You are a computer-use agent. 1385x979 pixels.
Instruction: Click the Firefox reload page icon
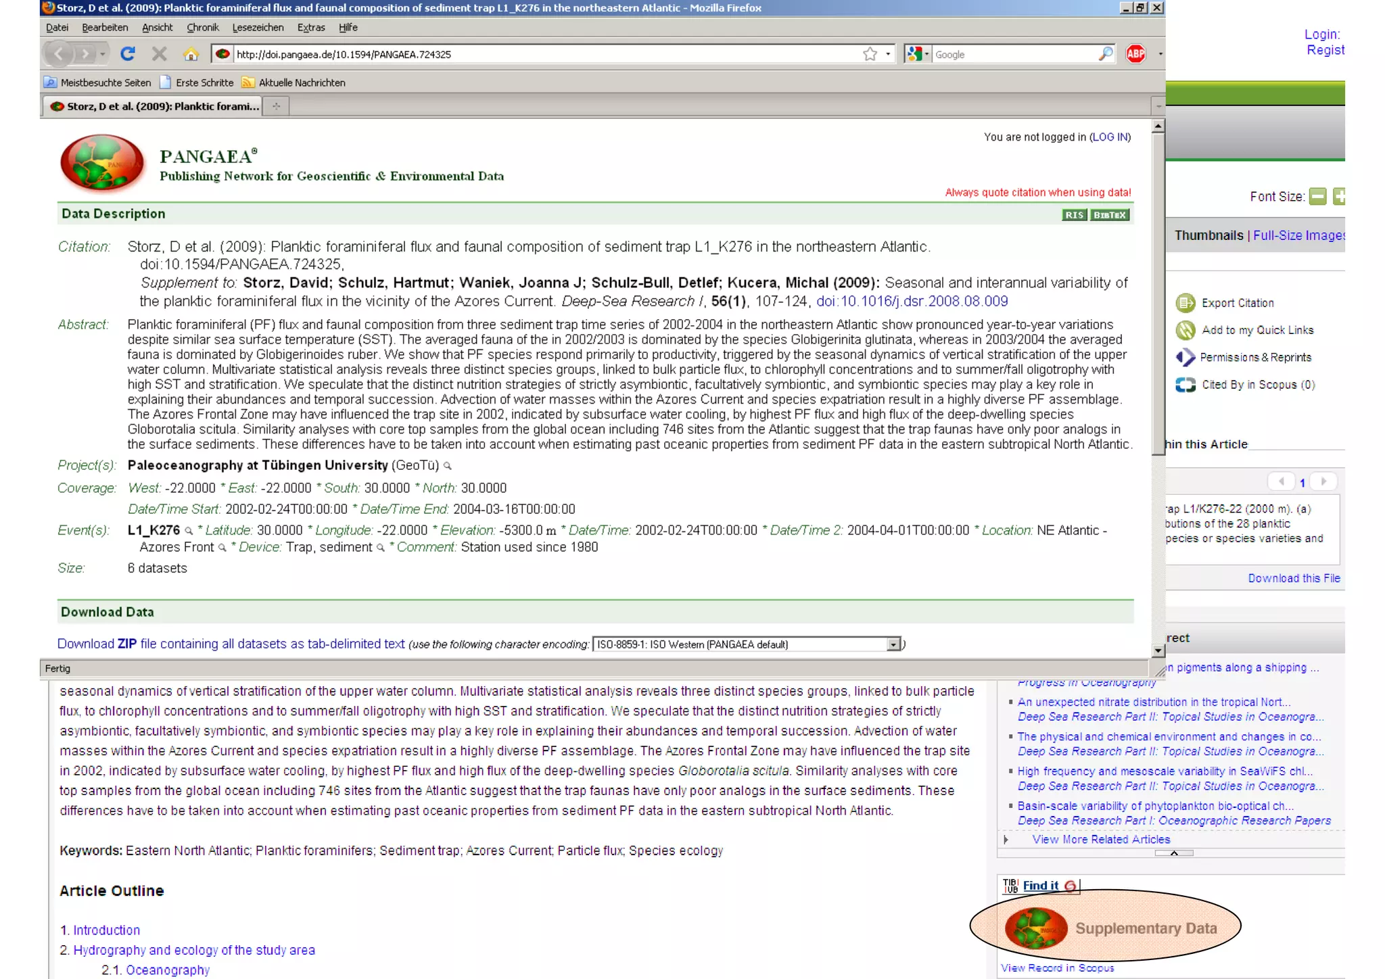pyautogui.click(x=128, y=54)
